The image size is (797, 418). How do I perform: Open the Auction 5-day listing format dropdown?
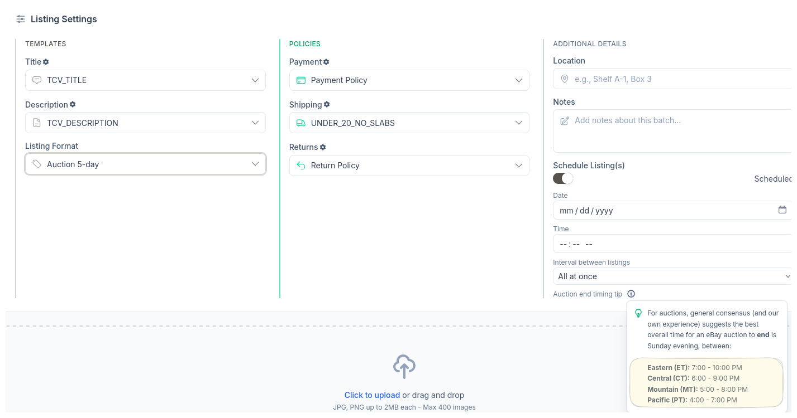(145, 164)
